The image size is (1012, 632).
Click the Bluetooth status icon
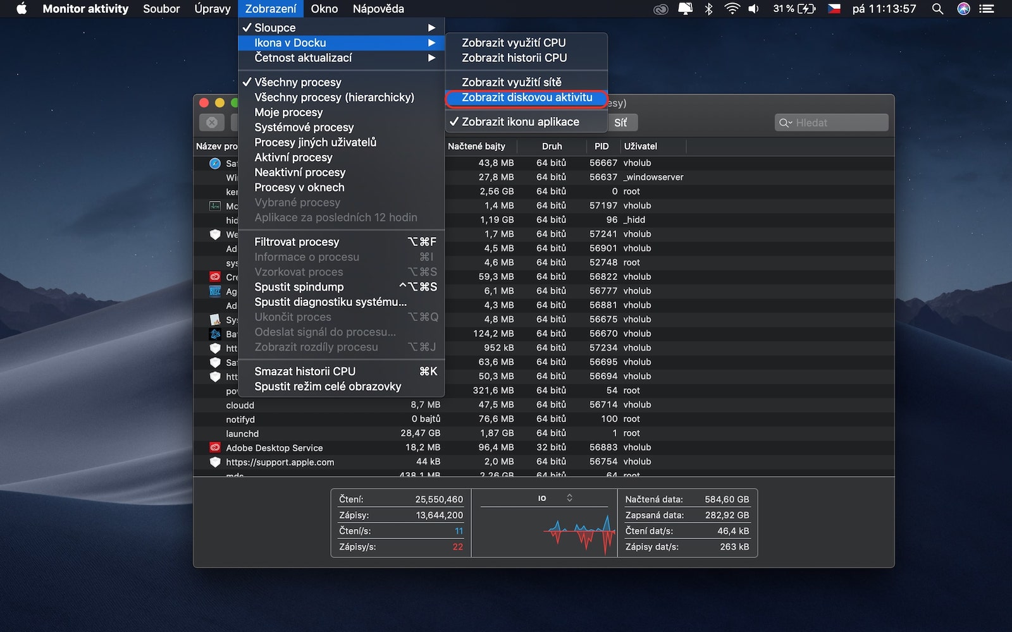[x=709, y=9]
